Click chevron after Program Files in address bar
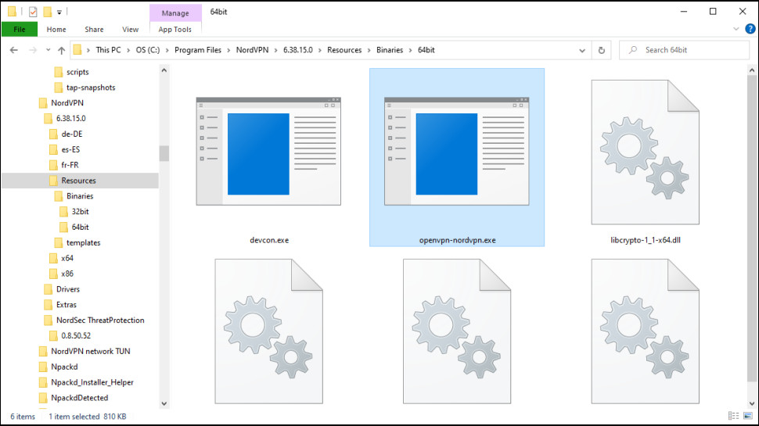 pyautogui.click(x=229, y=50)
